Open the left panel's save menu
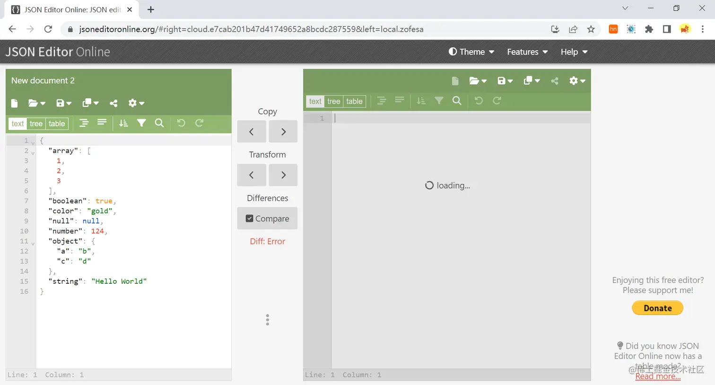 point(64,103)
